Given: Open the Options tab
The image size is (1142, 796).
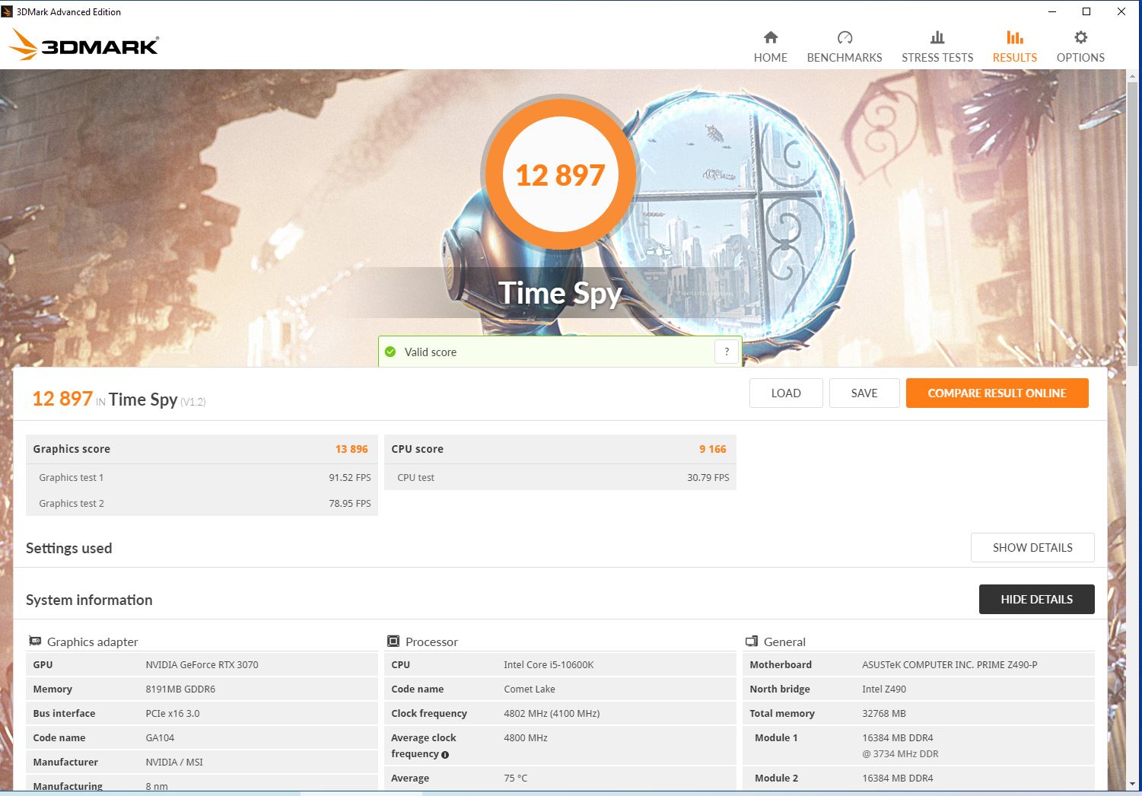Looking at the screenshot, I should [x=1080, y=46].
